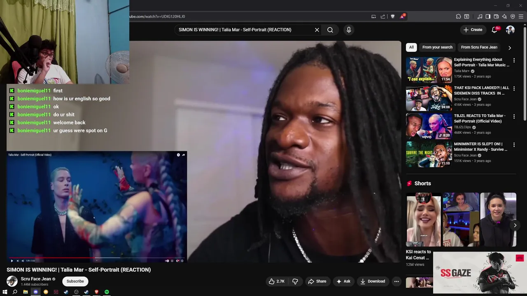Screen dimensions: 527x296
Task: Open Explaining Everything About Self-Portrait thumbnail
Action: coord(429,70)
